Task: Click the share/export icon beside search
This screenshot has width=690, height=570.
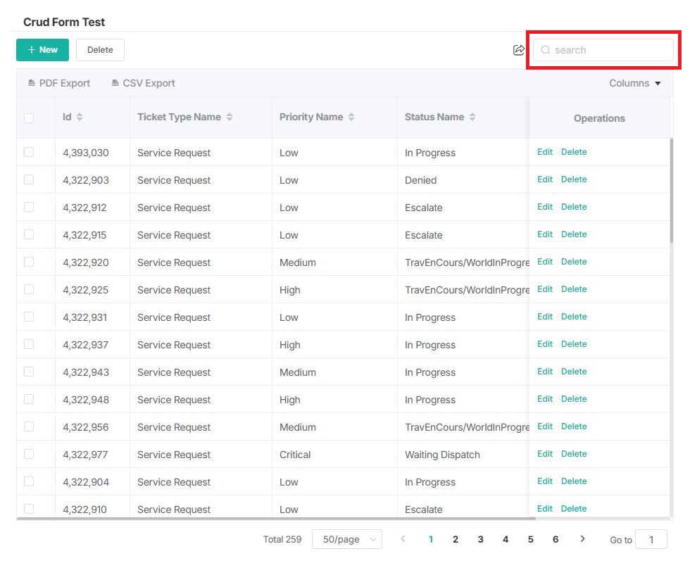Action: click(519, 50)
